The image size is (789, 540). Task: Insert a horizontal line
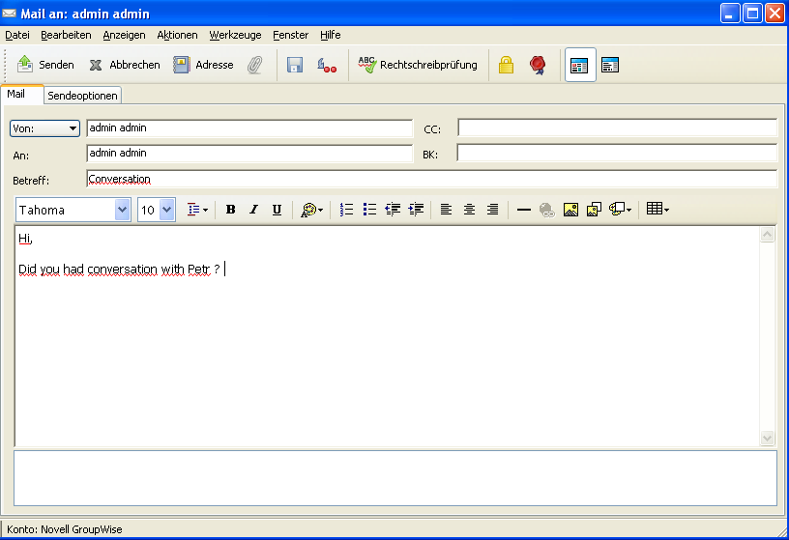(524, 210)
